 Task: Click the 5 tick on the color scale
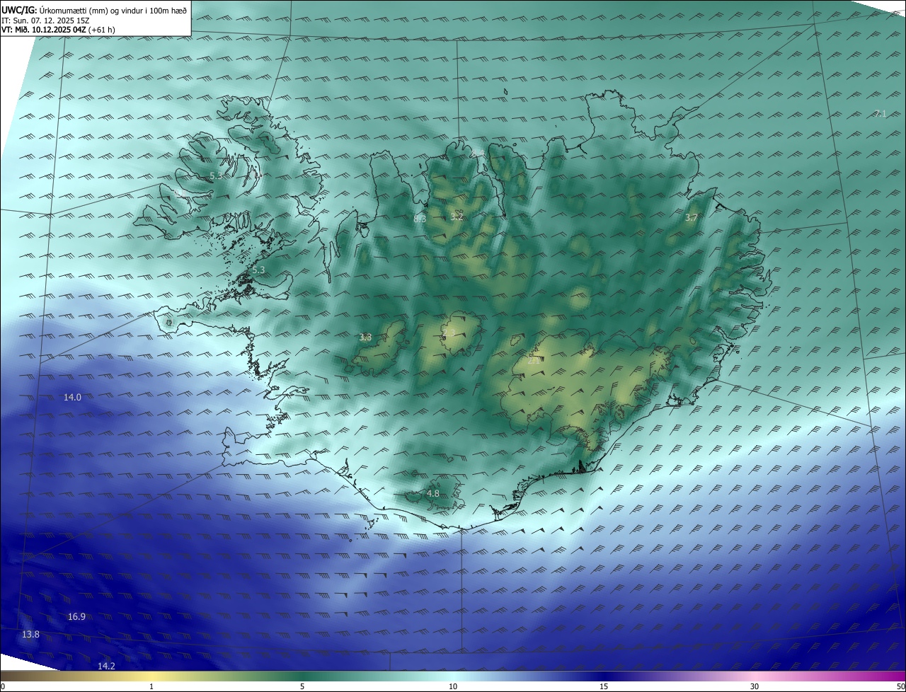pyautogui.click(x=302, y=686)
